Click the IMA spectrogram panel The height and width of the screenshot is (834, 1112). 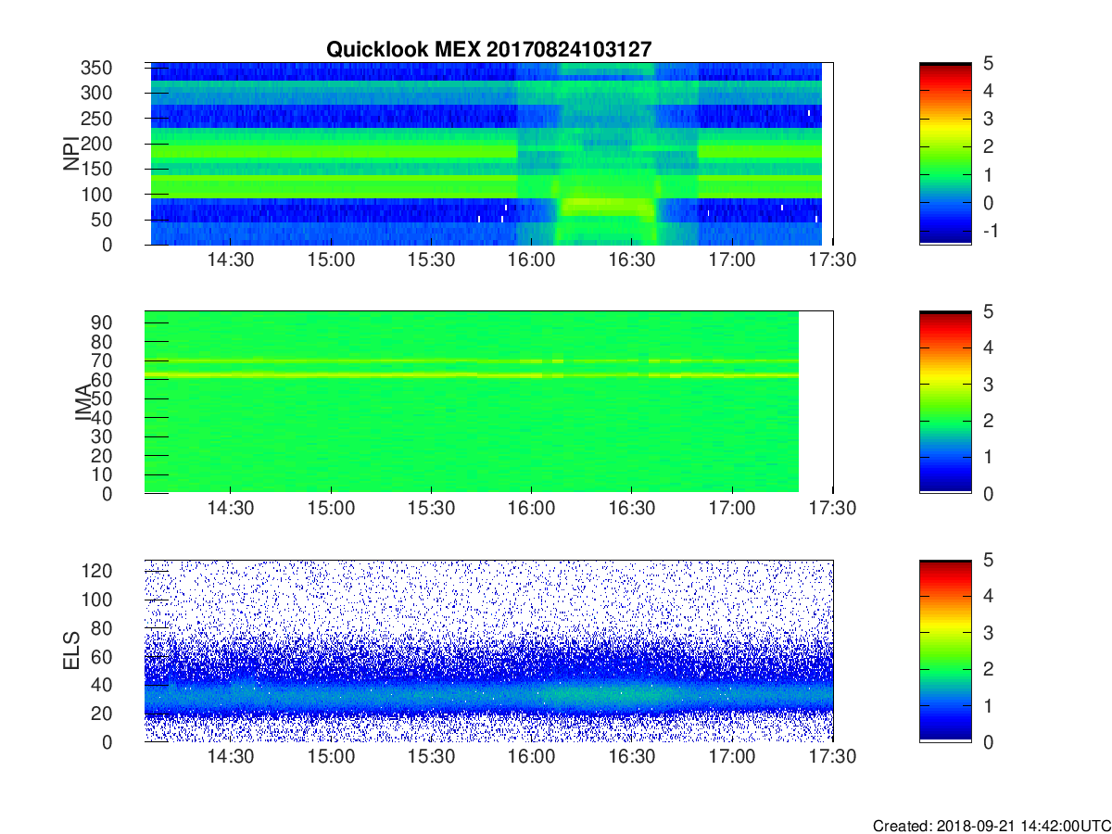pyautogui.click(x=488, y=402)
